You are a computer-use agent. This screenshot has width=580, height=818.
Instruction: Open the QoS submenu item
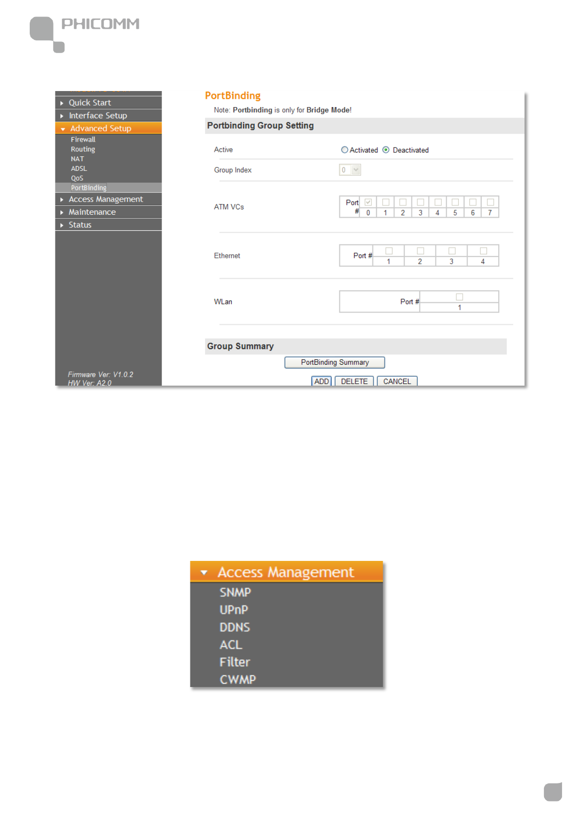pyautogui.click(x=77, y=178)
